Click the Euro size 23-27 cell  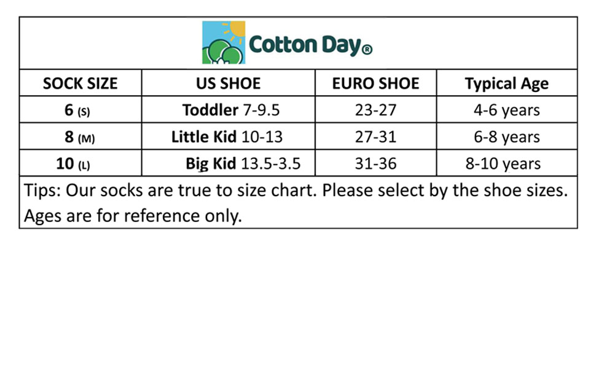(375, 110)
